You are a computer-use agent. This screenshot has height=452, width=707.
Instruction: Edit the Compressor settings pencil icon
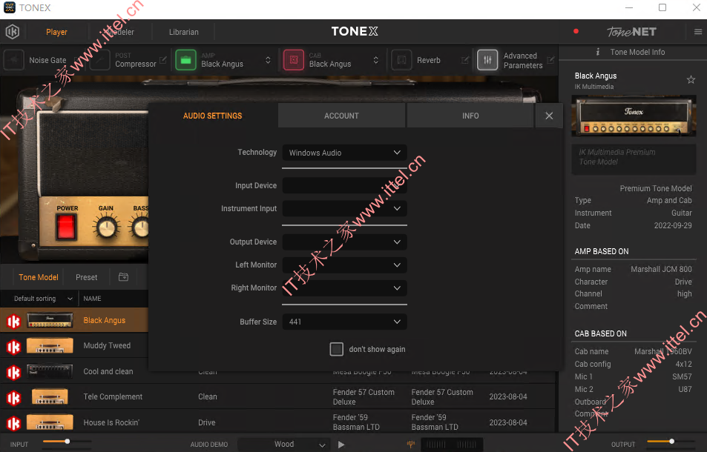click(162, 59)
